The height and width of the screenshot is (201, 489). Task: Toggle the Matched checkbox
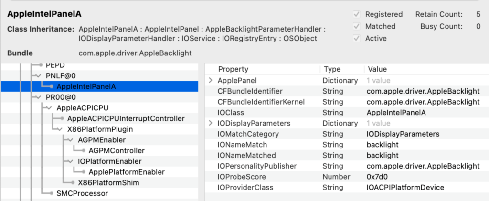tap(357, 26)
